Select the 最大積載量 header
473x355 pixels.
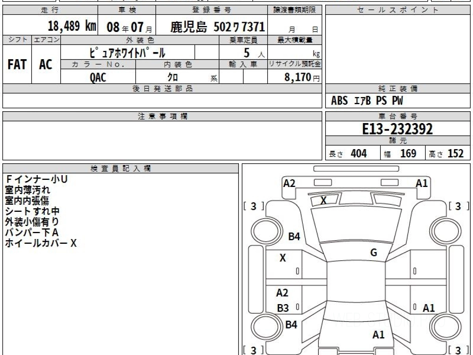[x=294, y=40]
